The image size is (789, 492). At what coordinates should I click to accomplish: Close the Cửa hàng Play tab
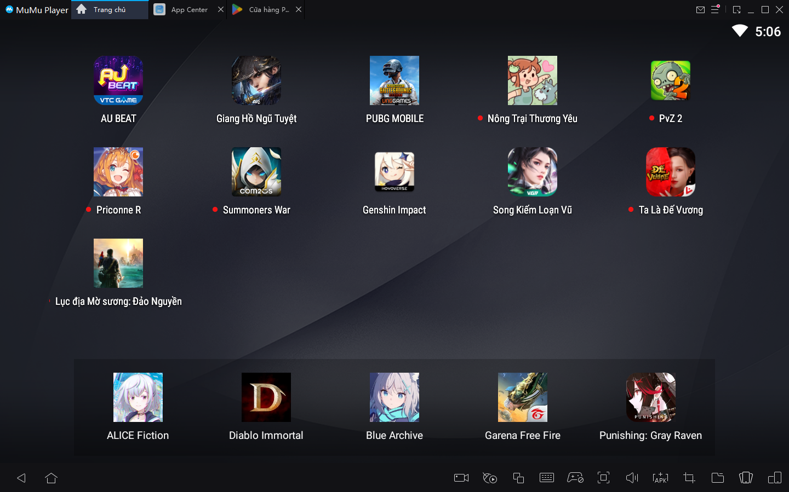[299, 9]
